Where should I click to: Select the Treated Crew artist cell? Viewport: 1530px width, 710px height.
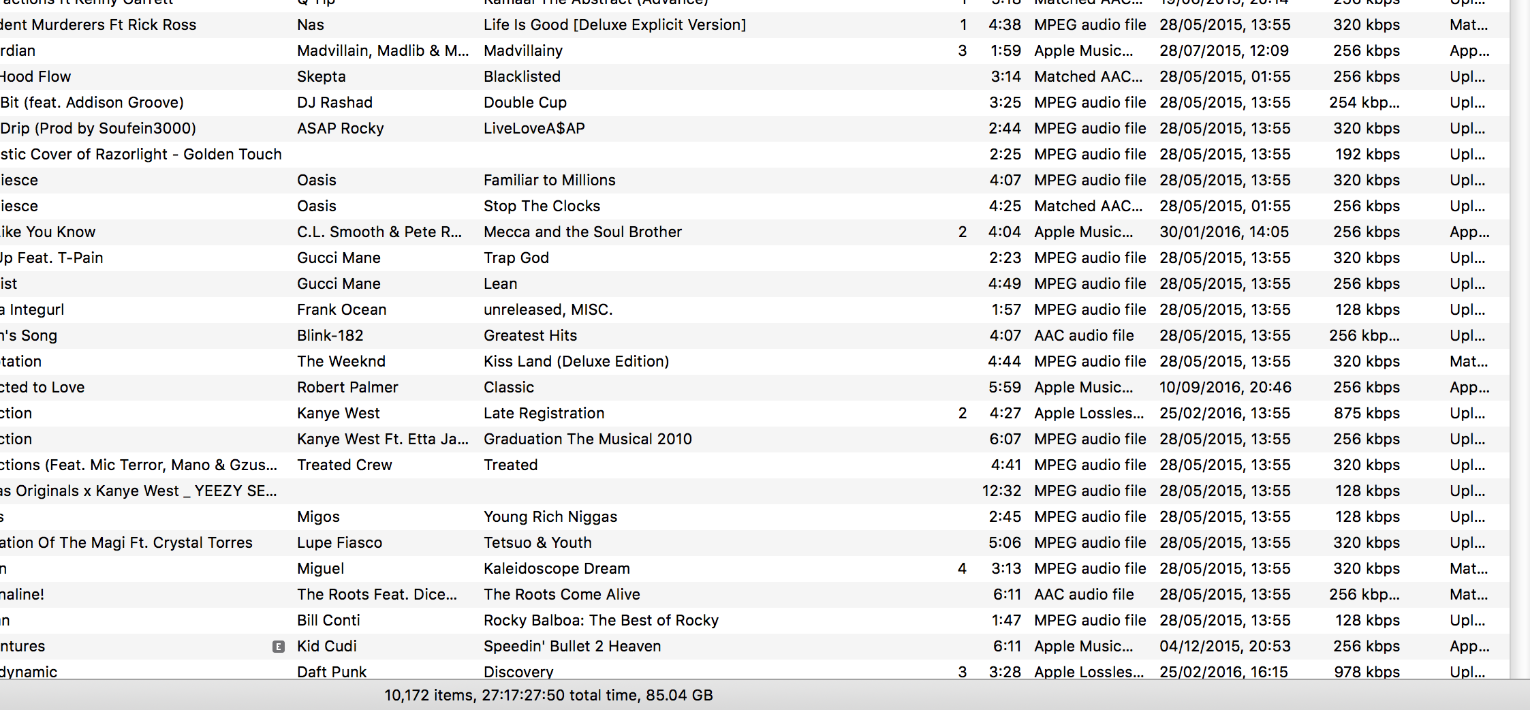pyautogui.click(x=345, y=465)
